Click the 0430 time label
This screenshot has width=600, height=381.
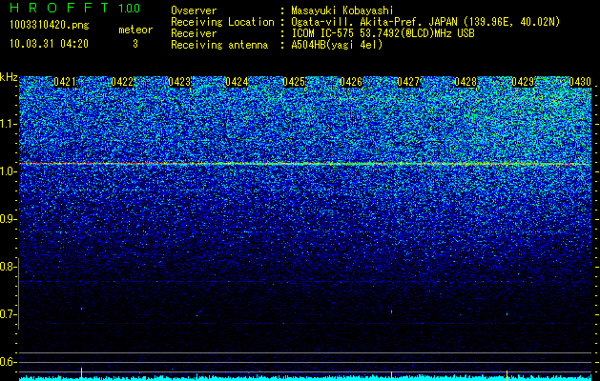point(580,82)
